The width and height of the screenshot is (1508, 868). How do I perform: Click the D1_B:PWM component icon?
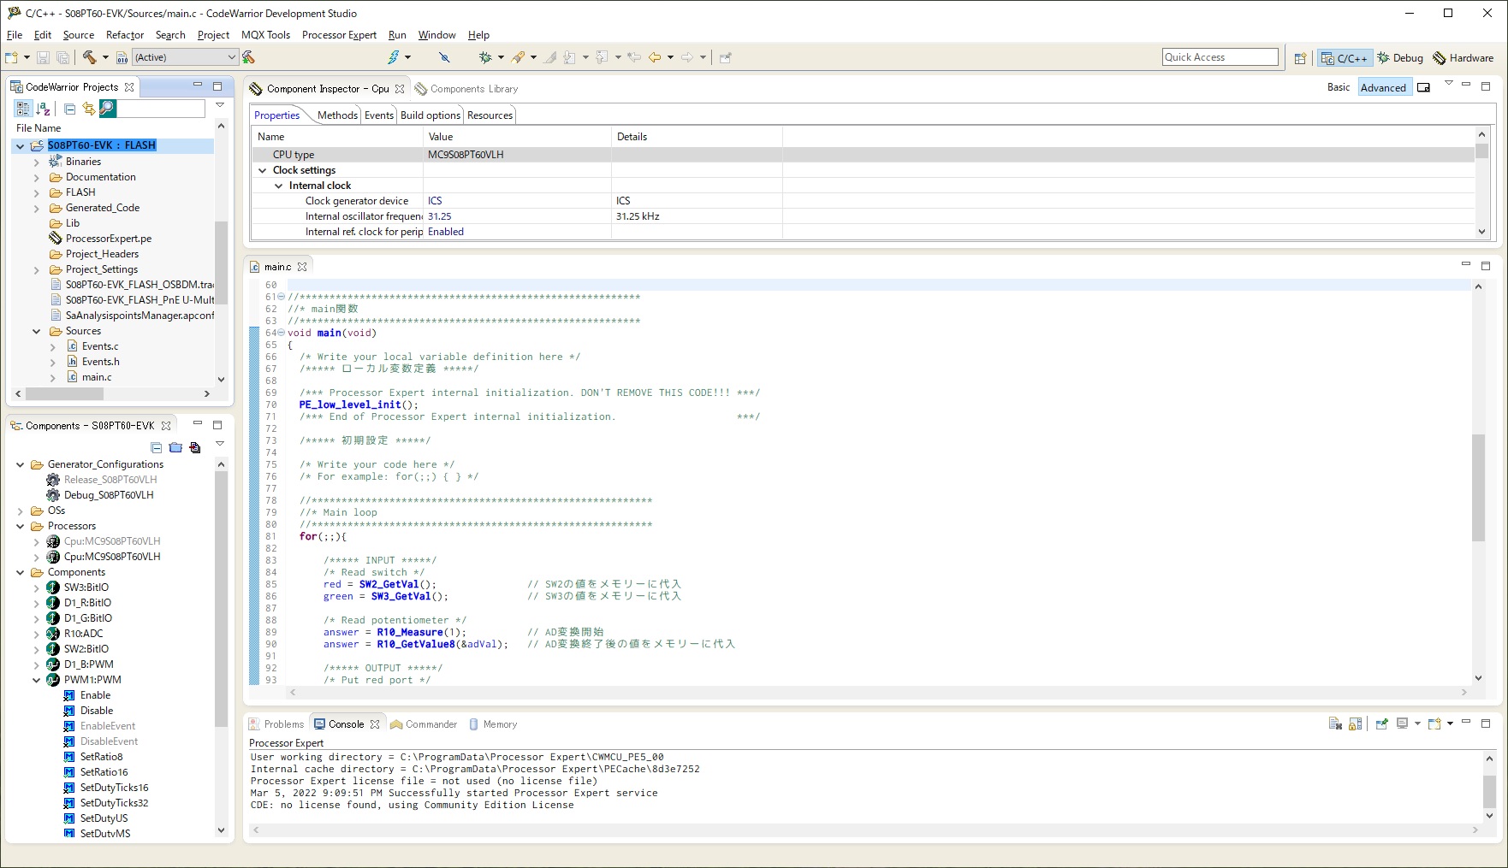coord(53,664)
